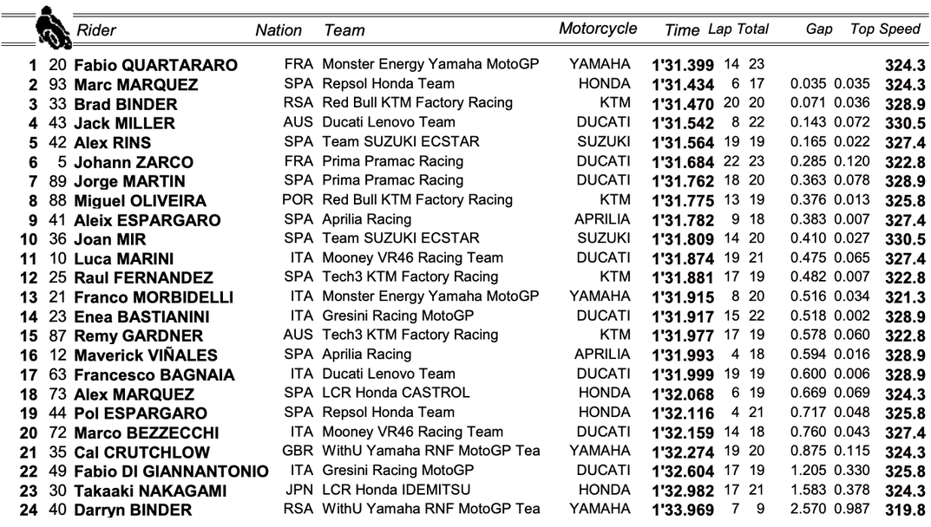Click the Motorcycle column header
The height and width of the screenshot is (527, 931).
point(598,29)
